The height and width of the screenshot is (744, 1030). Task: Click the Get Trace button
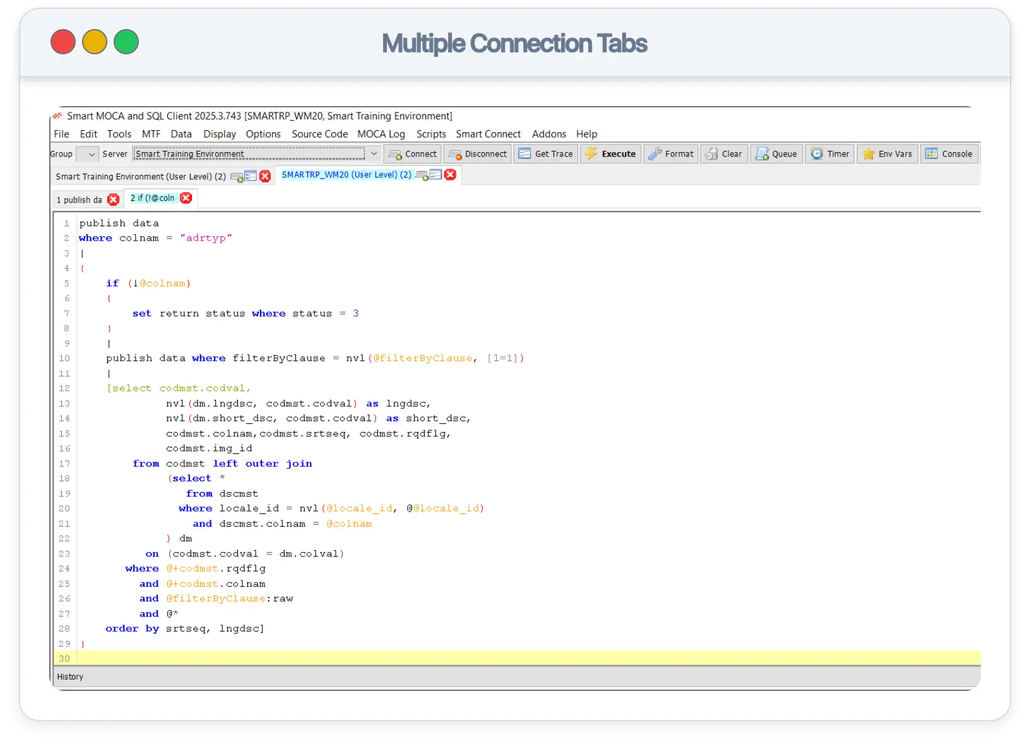[546, 154]
